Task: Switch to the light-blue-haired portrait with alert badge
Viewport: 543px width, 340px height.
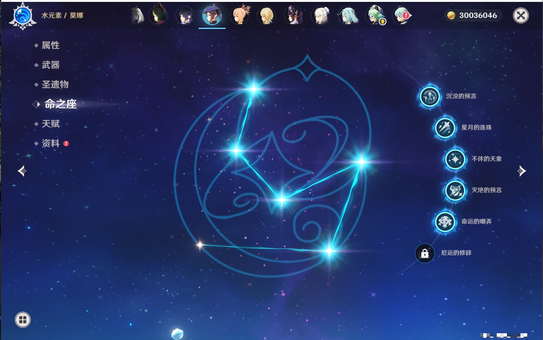Action: tap(402, 16)
